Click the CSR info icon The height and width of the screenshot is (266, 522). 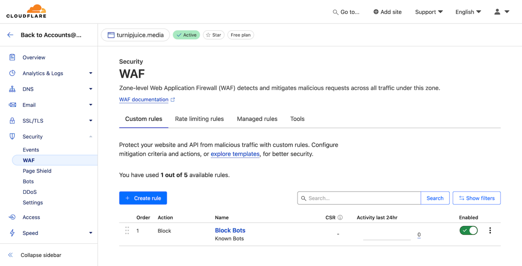[341, 217]
